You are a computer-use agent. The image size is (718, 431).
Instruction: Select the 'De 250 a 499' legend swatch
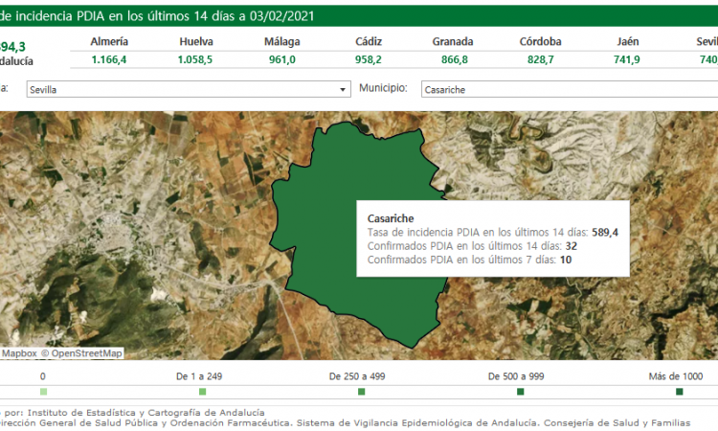[x=361, y=392]
